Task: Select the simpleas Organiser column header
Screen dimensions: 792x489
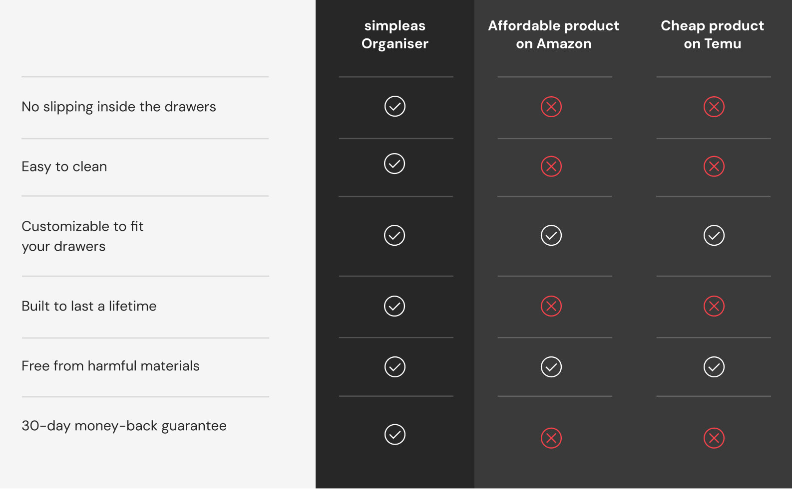Action: pyautogui.click(x=395, y=34)
